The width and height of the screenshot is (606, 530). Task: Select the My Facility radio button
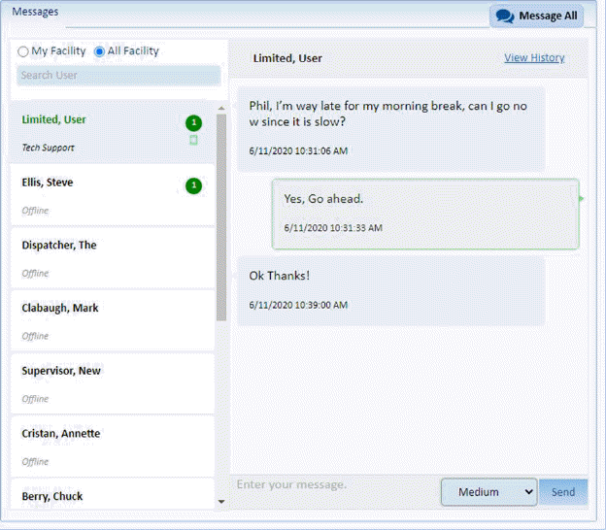(23, 51)
